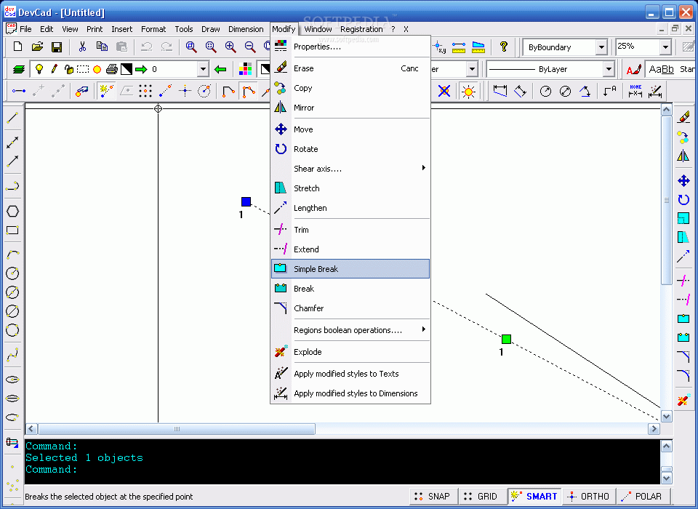Viewport: 698px width, 509px height.
Task: Select the rectangle tool in left toolbar
Action: [x=12, y=231]
